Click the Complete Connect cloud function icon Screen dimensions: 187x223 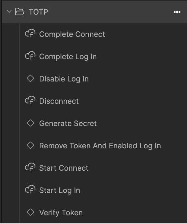(30, 34)
